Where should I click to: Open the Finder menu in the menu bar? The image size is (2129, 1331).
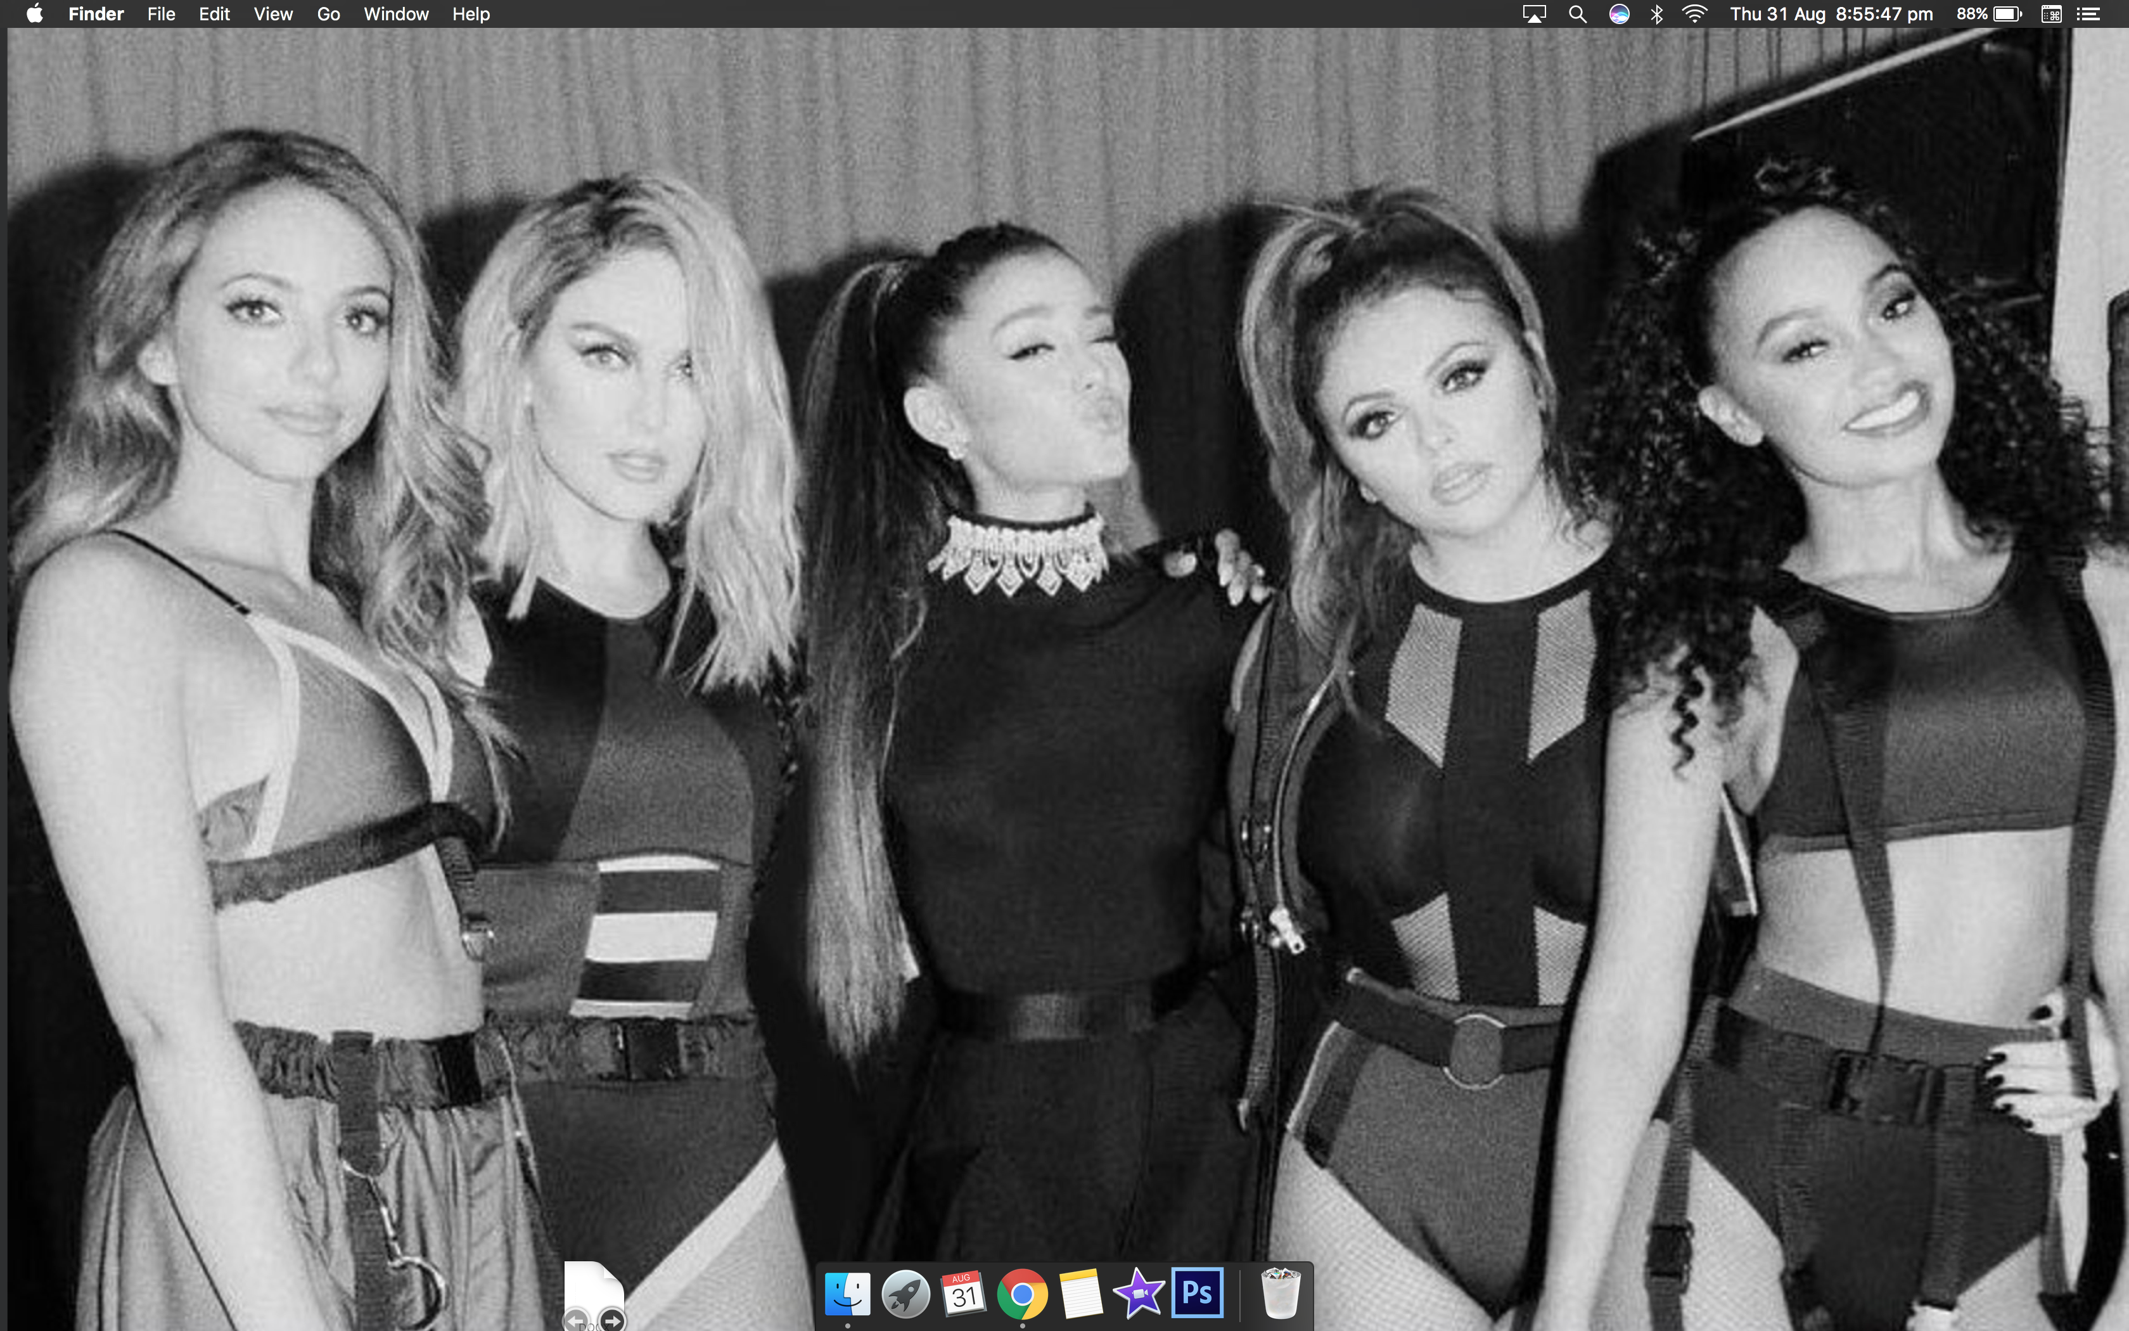tap(96, 14)
